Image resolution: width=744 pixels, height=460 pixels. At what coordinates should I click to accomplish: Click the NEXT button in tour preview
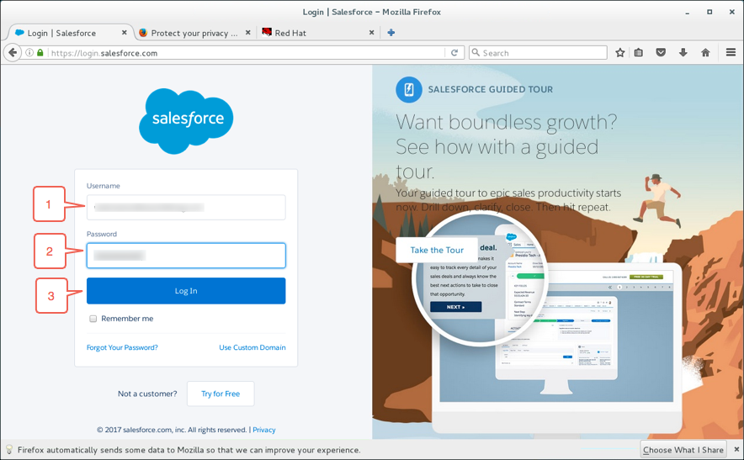(x=455, y=307)
